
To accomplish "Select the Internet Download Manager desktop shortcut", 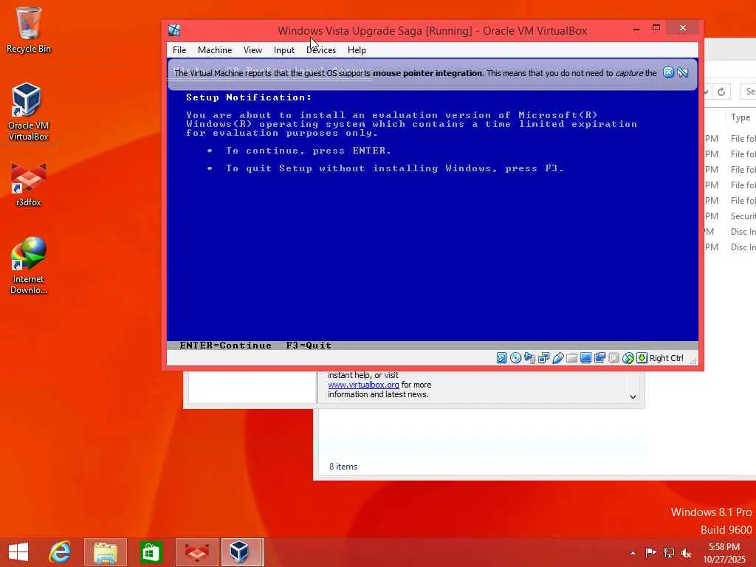I will [x=29, y=266].
